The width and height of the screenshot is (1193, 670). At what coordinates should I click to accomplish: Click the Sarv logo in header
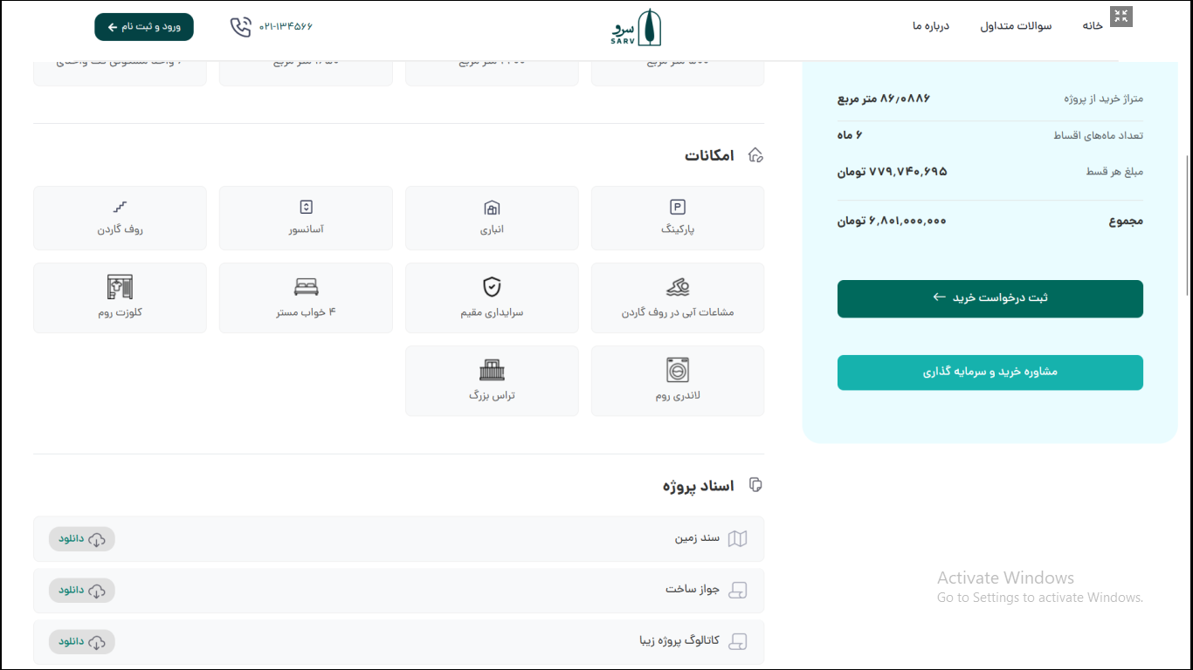[637, 28]
